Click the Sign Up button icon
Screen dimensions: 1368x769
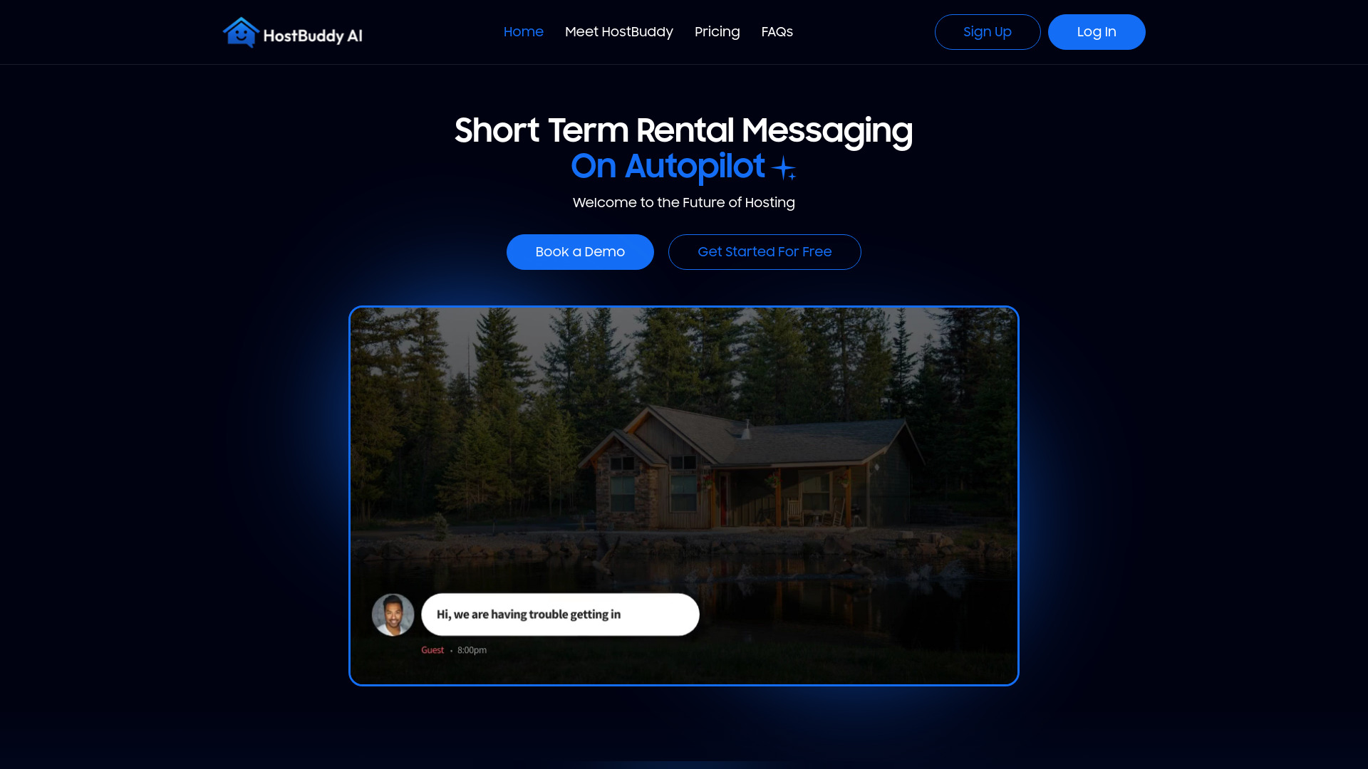pyautogui.click(x=988, y=32)
